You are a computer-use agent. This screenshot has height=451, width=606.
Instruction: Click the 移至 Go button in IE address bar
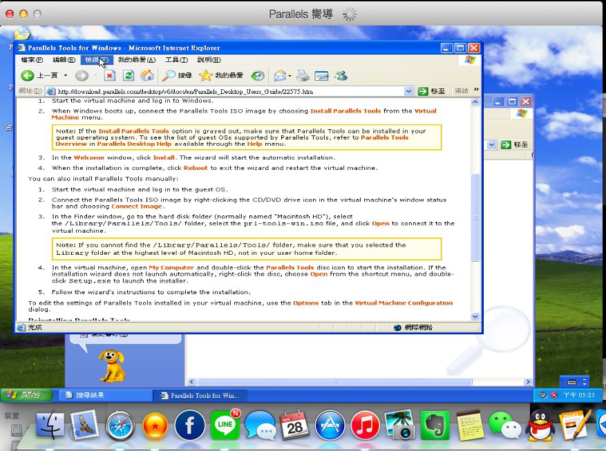coord(431,91)
